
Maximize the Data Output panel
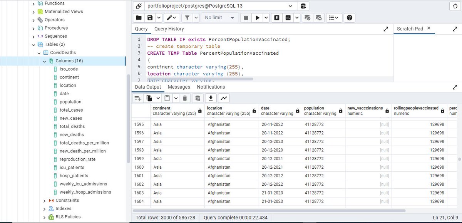coord(455,87)
